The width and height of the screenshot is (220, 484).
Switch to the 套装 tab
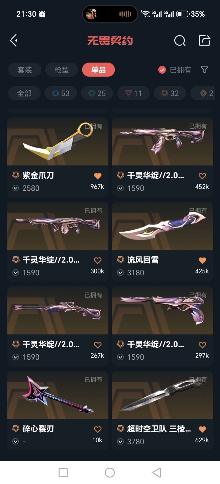tap(24, 70)
